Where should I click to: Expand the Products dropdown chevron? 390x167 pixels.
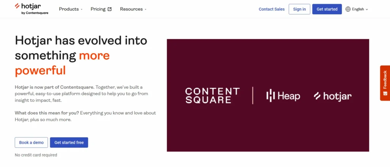(82, 9)
